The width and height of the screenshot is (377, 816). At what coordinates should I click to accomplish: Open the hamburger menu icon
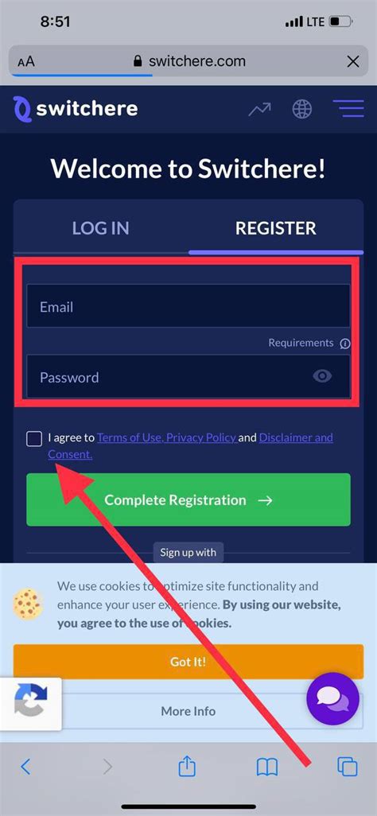(348, 109)
